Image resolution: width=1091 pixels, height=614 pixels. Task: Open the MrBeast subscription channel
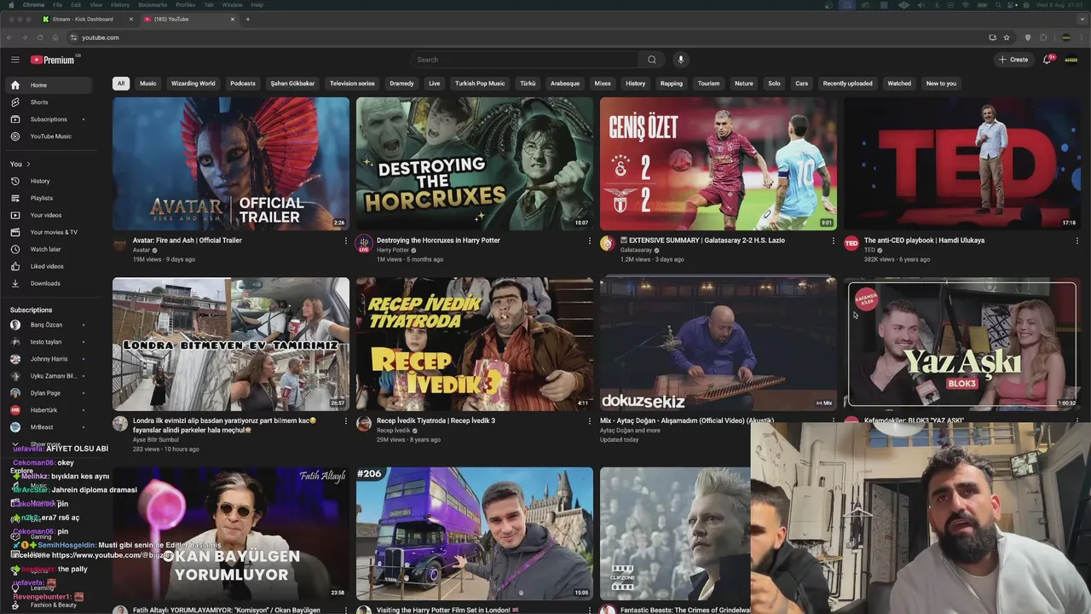49,427
